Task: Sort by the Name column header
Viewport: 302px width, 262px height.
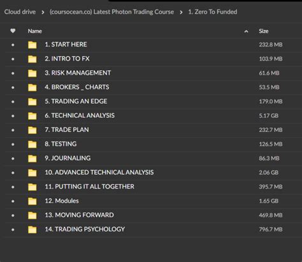Action: 35,31
